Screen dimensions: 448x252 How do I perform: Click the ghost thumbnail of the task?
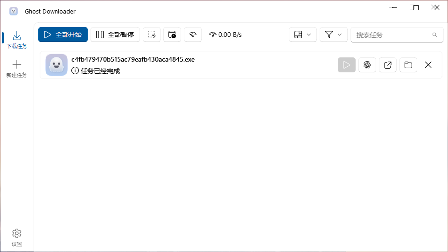pyautogui.click(x=56, y=65)
